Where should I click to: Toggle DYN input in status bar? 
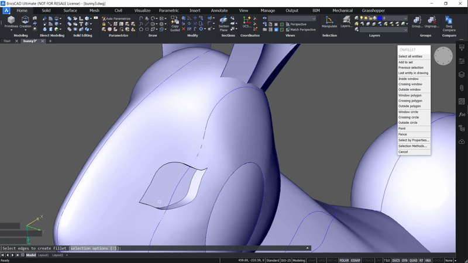[404, 260]
